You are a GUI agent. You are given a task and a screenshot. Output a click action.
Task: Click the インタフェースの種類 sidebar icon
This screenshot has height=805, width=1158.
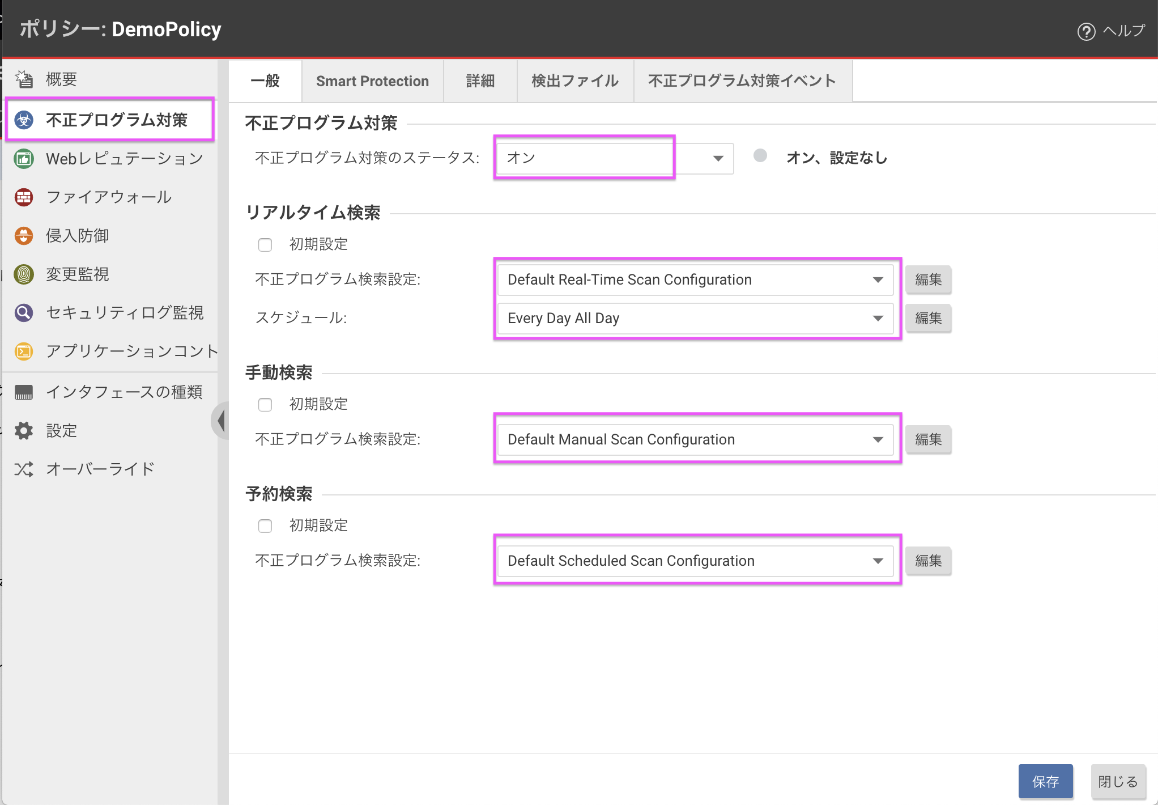coord(24,392)
